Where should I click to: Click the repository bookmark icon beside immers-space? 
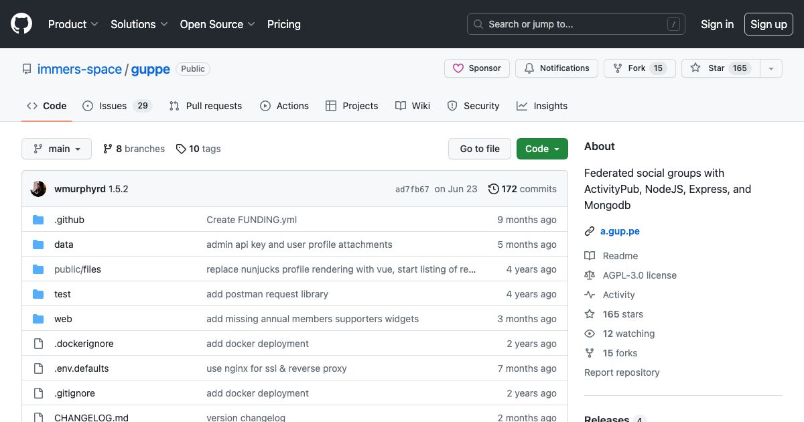click(x=26, y=68)
